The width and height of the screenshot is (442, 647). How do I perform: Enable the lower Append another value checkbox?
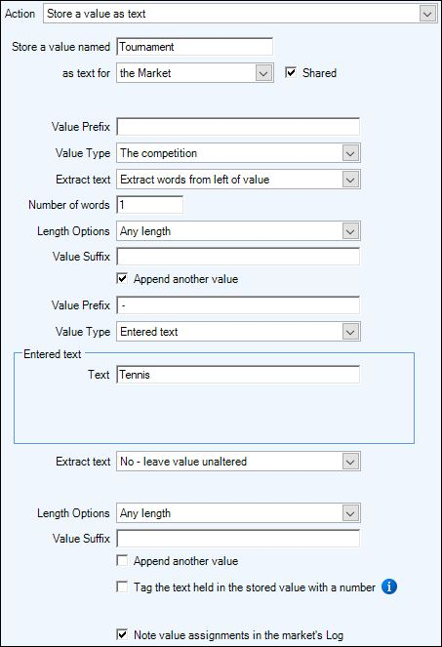point(122,560)
